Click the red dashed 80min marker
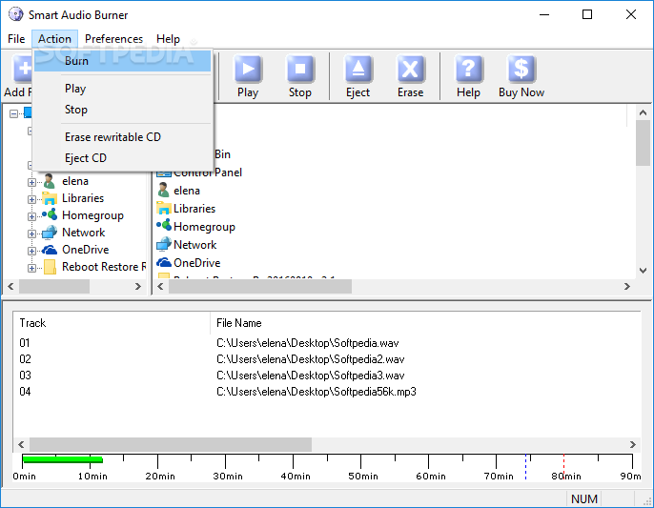Image resolution: width=654 pixels, height=508 pixels. coord(564,467)
